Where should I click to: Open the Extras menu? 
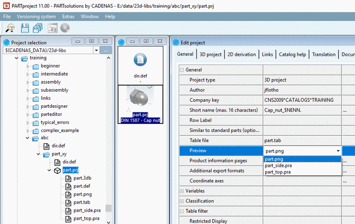68,17
